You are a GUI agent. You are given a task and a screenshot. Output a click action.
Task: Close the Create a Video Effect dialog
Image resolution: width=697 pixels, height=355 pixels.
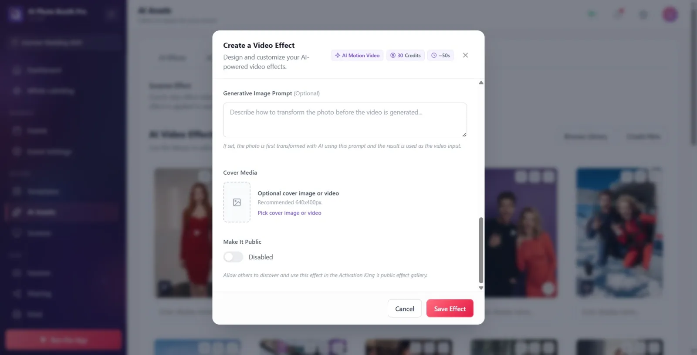point(465,55)
